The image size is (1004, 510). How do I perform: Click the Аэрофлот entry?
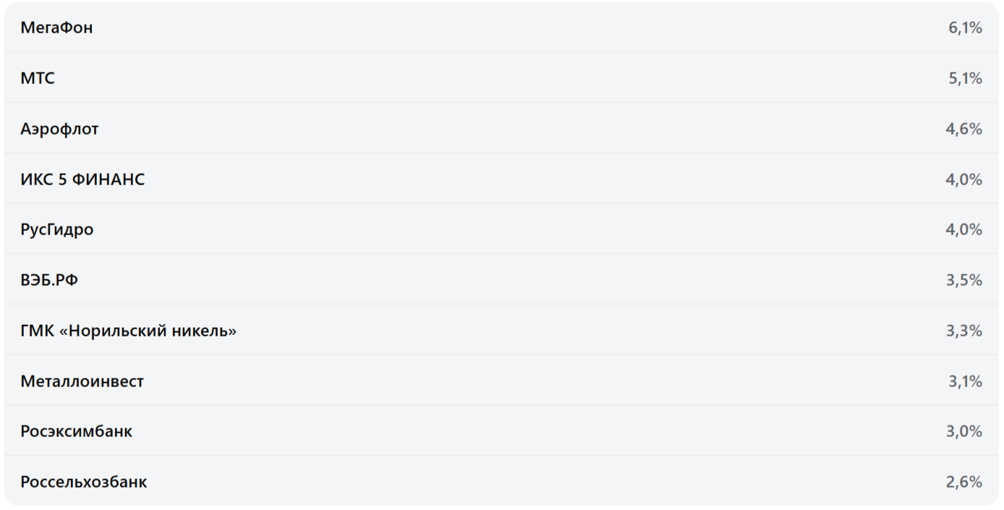coord(59,129)
